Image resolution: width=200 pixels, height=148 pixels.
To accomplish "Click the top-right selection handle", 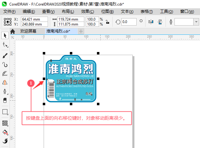I will [x=98, y=53].
